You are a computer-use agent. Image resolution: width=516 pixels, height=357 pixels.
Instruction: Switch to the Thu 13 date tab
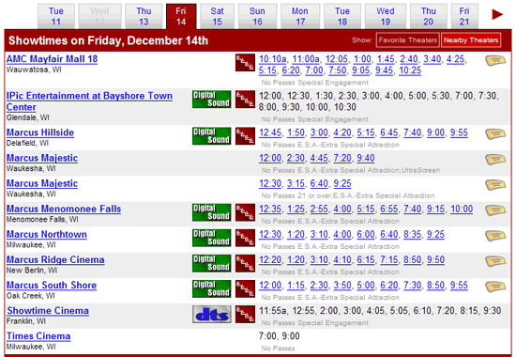click(x=144, y=16)
